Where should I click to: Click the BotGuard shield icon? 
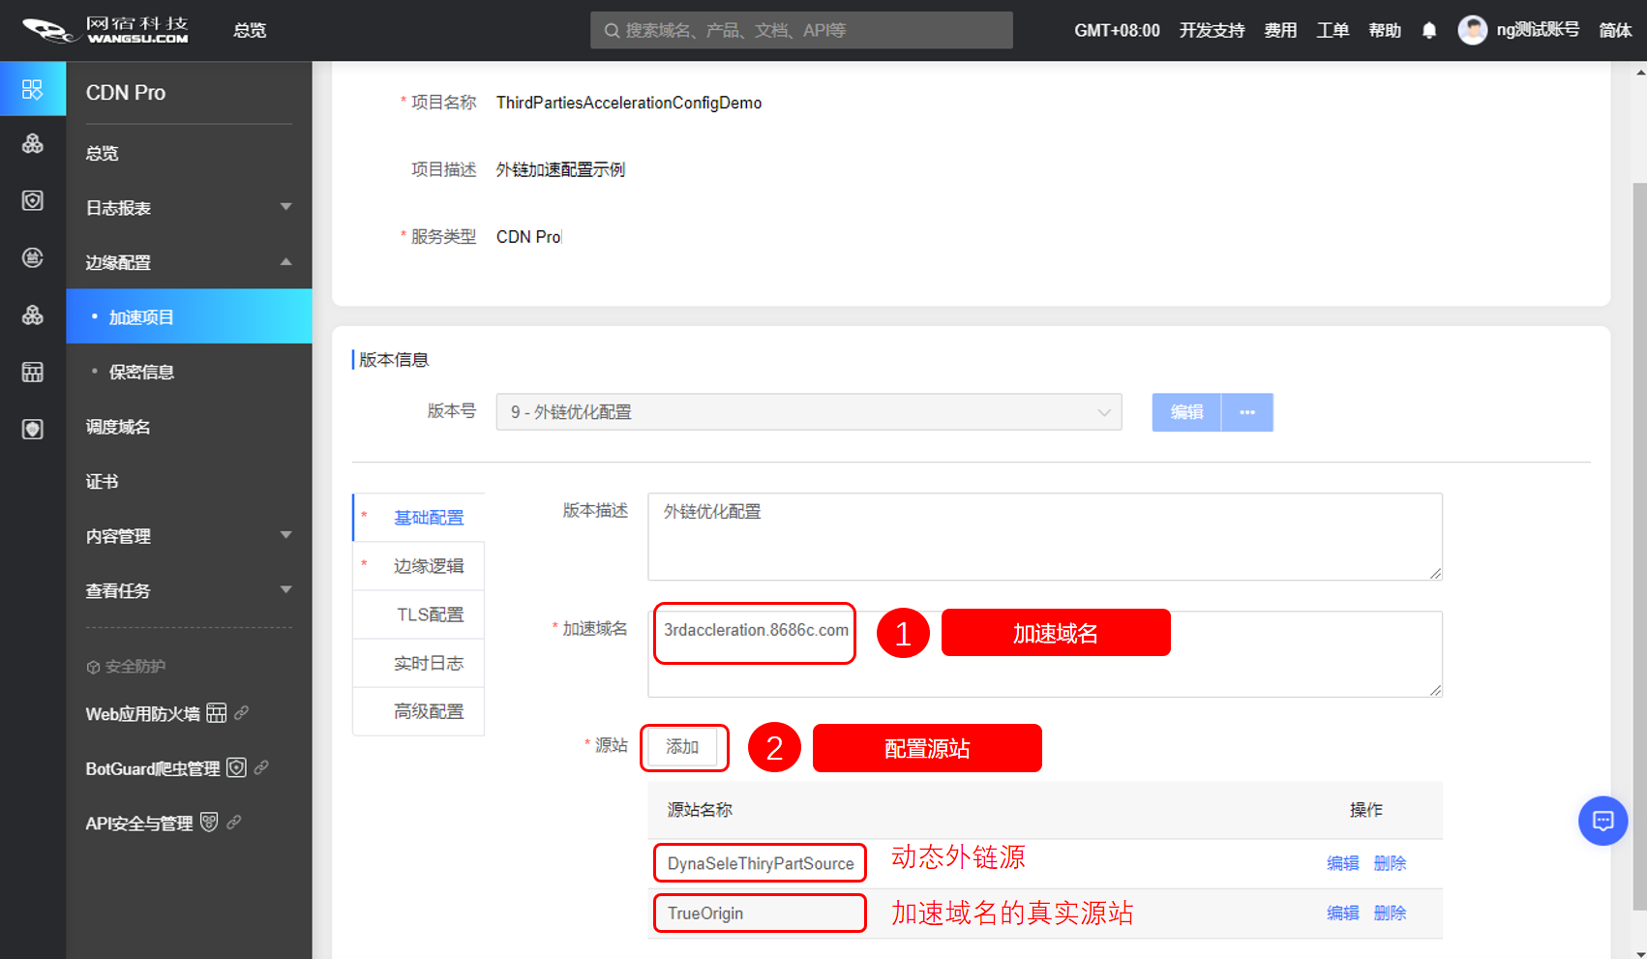pyautogui.click(x=236, y=767)
